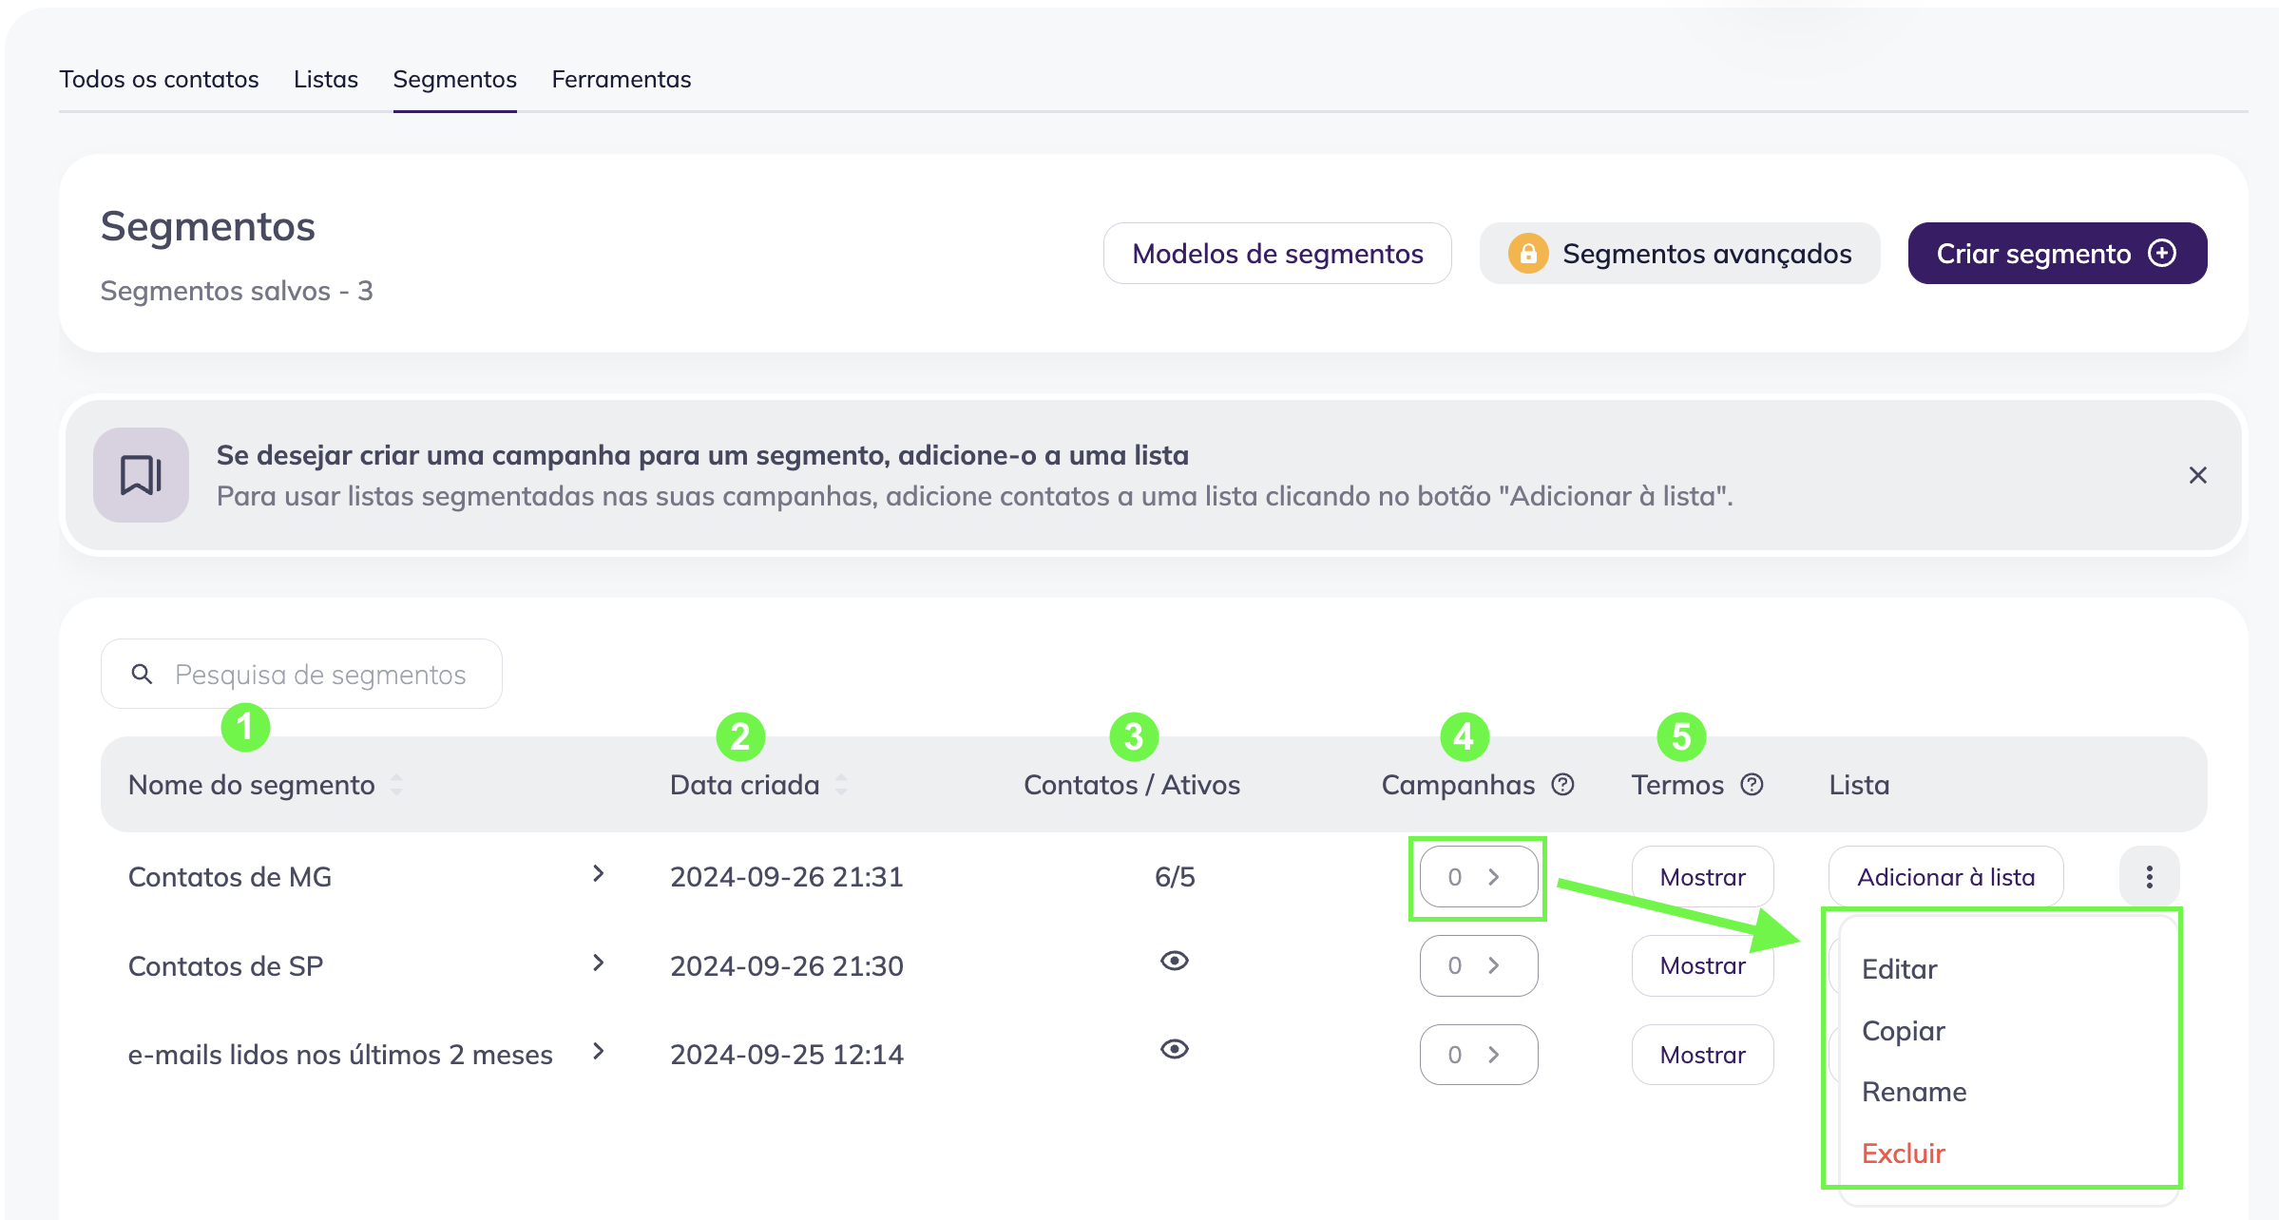2279x1220 pixels.
Task: Click the Termos help icon
Action: point(1752,785)
